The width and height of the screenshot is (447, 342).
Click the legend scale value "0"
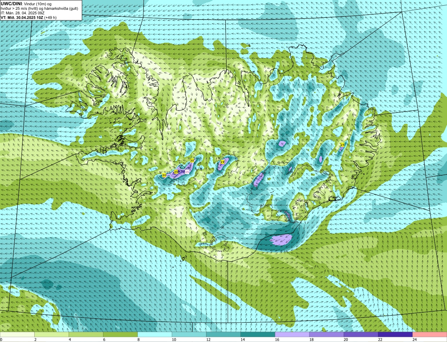point(1,340)
